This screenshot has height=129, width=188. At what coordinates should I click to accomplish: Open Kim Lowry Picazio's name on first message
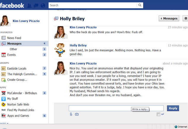(x=83, y=27)
